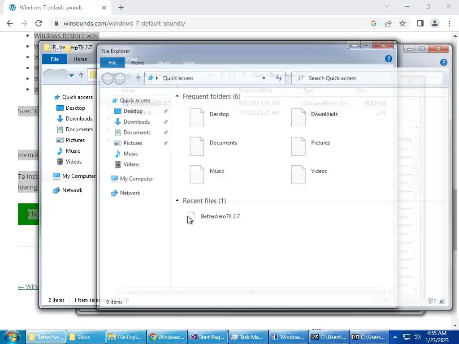Click the pin icon next to Pictures
The image size is (459, 344).
(166, 143)
